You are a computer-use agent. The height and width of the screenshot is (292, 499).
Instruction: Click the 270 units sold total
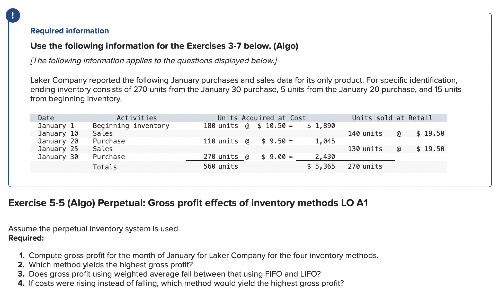pos(365,166)
